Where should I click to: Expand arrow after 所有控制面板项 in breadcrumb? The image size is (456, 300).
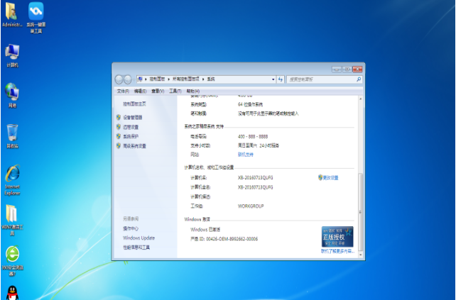pos(203,79)
